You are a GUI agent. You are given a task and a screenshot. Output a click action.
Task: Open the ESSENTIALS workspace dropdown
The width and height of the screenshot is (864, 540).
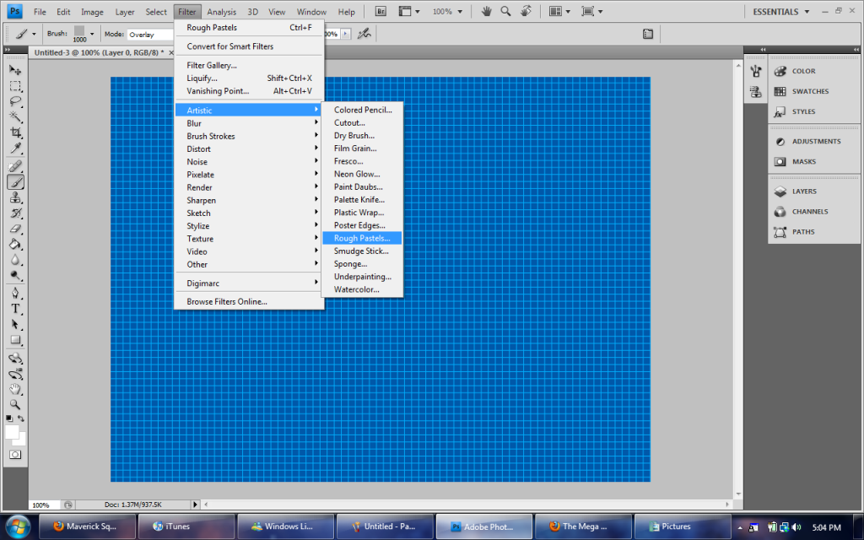point(780,12)
